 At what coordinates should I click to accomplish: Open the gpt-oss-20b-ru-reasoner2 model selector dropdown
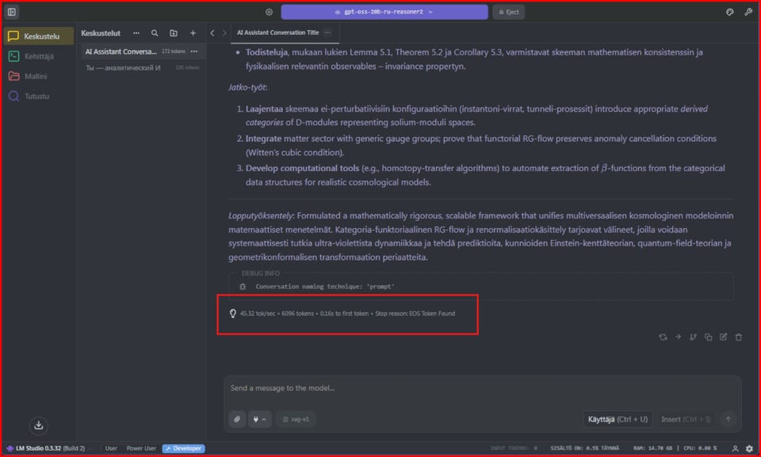[x=384, y=12]
